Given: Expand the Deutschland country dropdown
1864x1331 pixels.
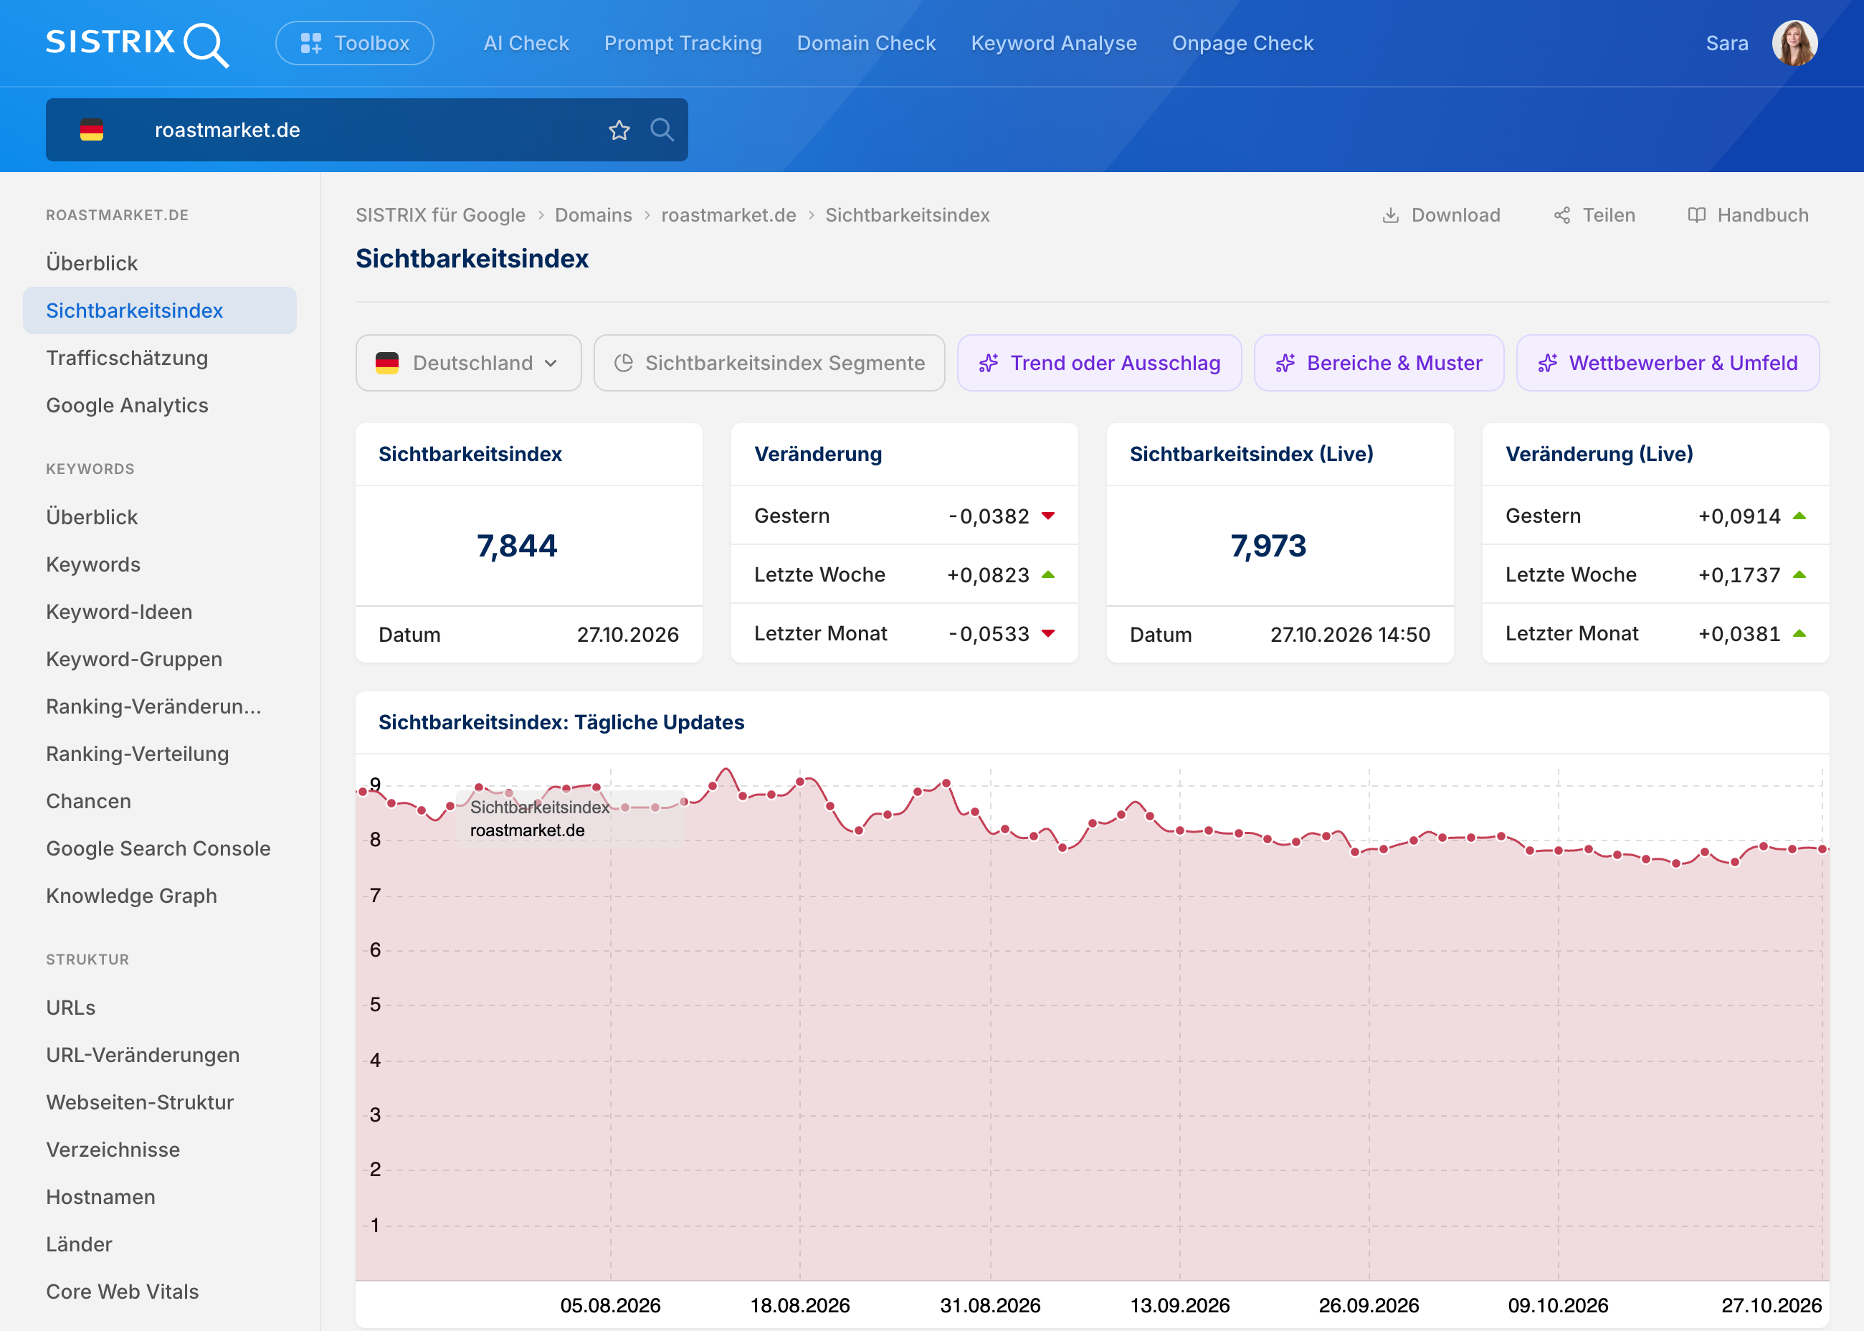Looking at the screenshot, I should tap(469, 363).
